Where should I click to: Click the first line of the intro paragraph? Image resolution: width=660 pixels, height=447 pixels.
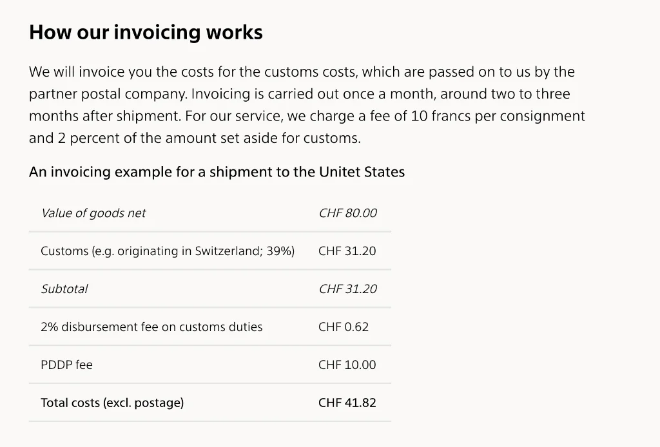click(302, 72)
